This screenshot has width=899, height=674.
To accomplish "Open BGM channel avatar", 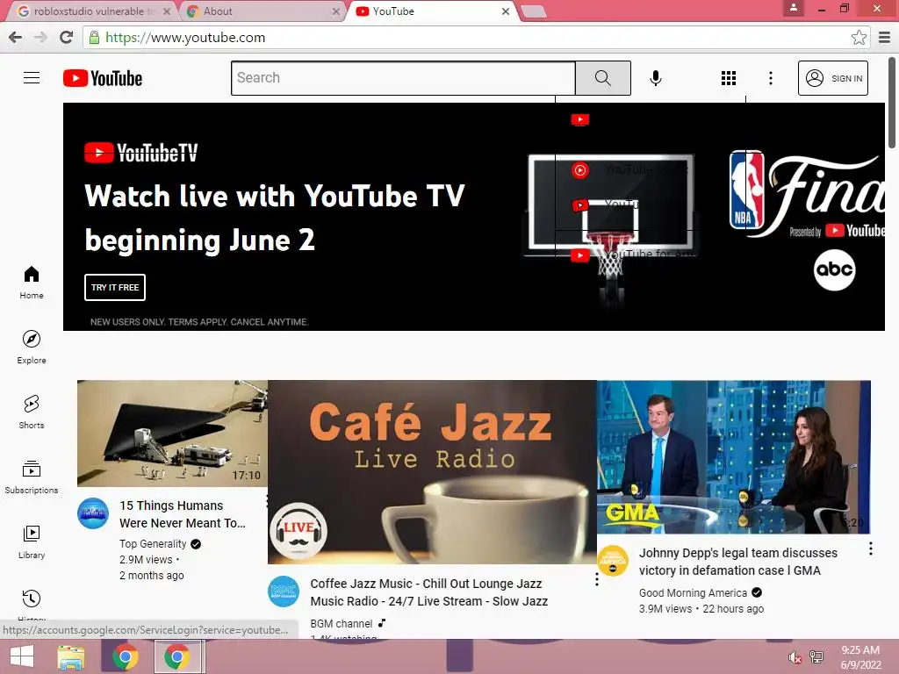I will pos(284,591).
